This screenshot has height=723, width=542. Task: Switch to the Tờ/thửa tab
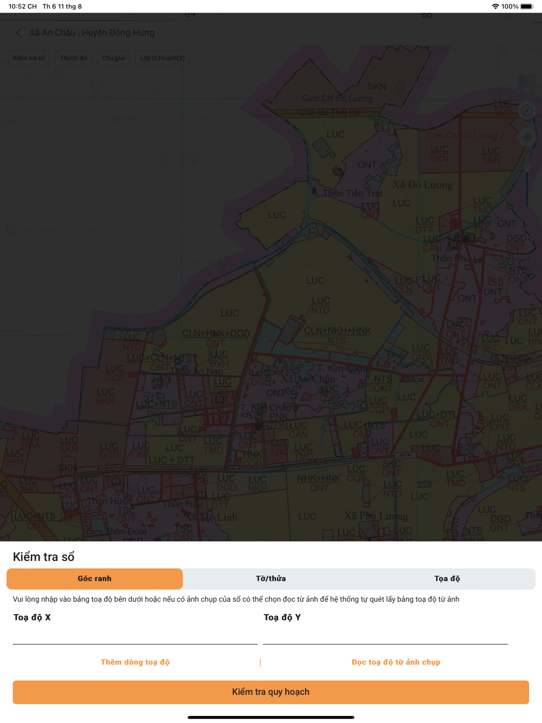(271, 579)
